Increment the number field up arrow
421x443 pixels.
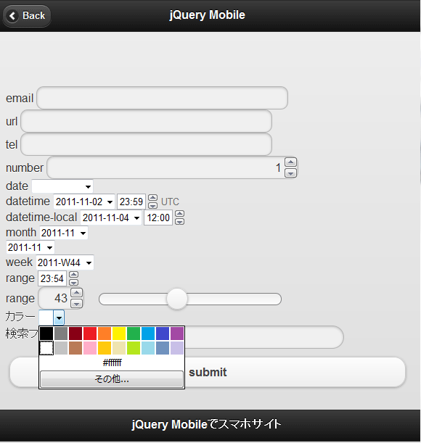tap(290, 162)
